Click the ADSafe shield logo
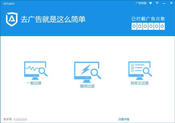 click(x=12, y=19)
